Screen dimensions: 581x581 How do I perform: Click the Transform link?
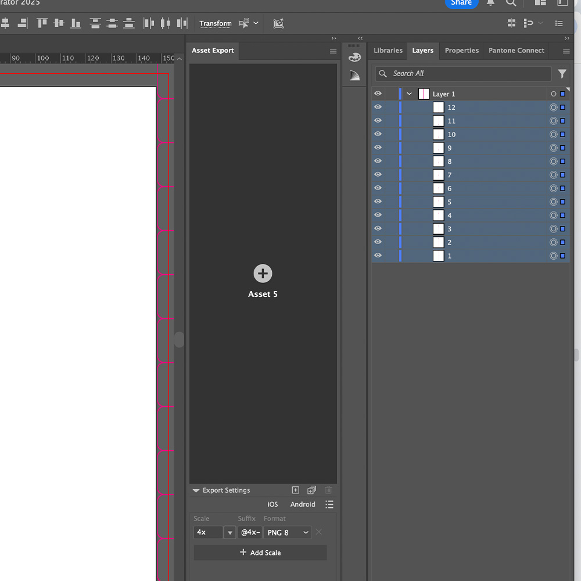(216, 23)
